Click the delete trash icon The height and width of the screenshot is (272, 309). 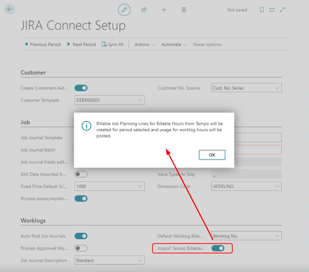[x=184, y=10]
